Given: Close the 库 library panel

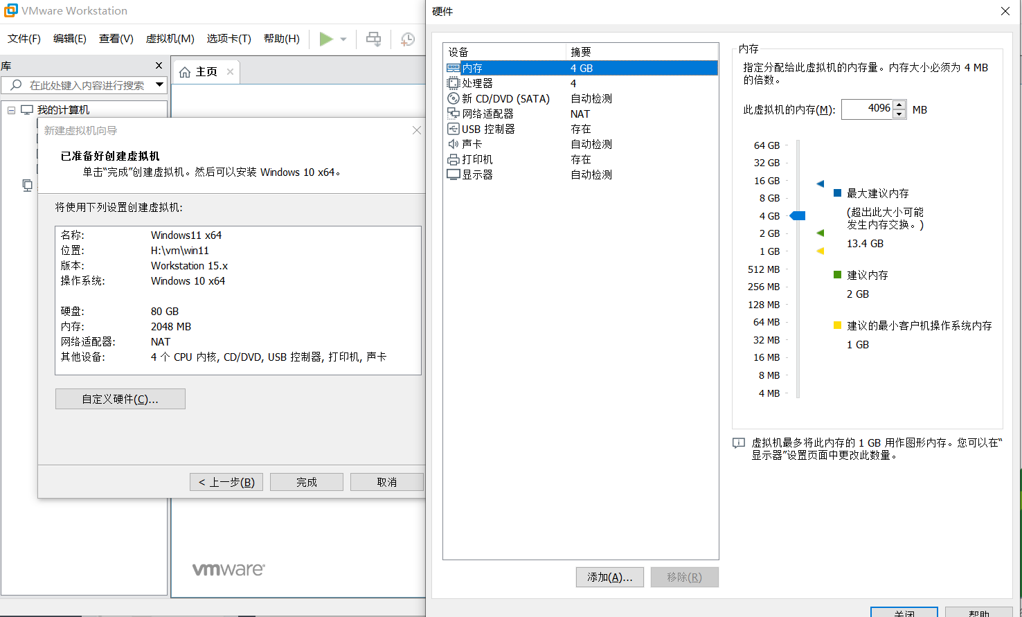Looking at the screenshot, I should click(x=159, y=65).
